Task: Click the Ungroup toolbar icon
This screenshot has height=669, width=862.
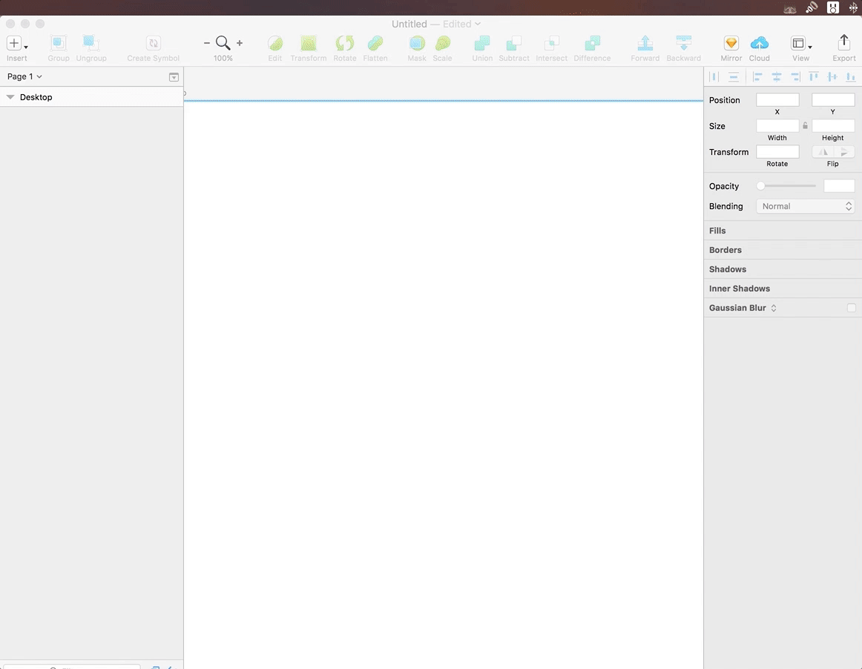Action: 91,43
